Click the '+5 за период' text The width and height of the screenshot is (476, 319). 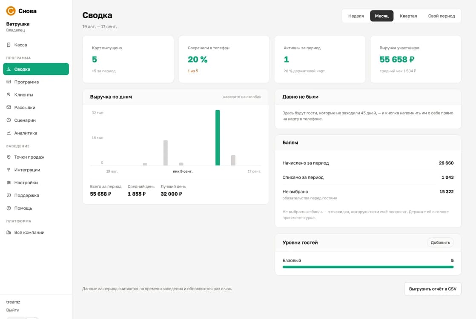[104, 71]
